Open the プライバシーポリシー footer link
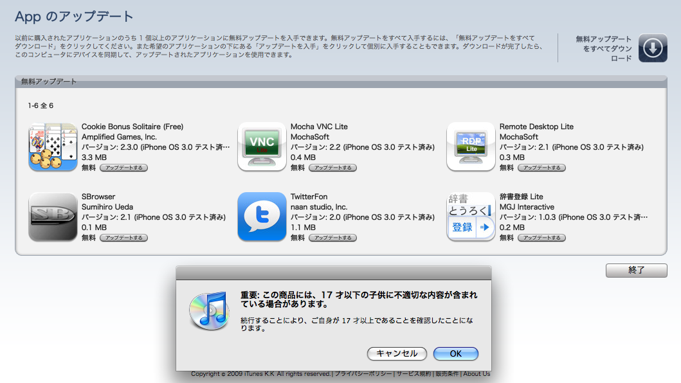 (x=363, y=373)
